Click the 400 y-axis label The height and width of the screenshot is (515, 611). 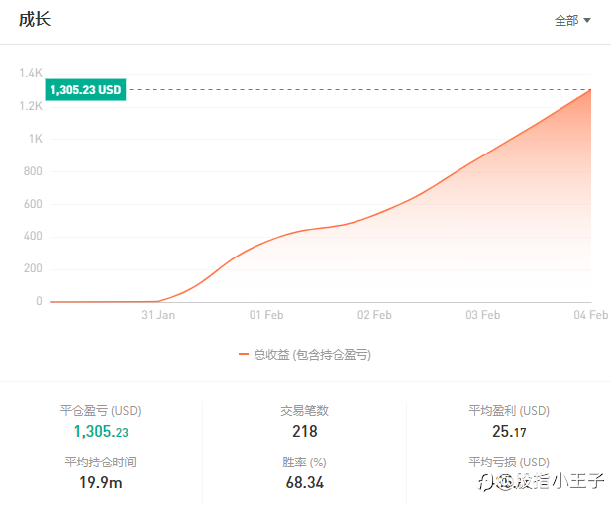pos(33,236)
